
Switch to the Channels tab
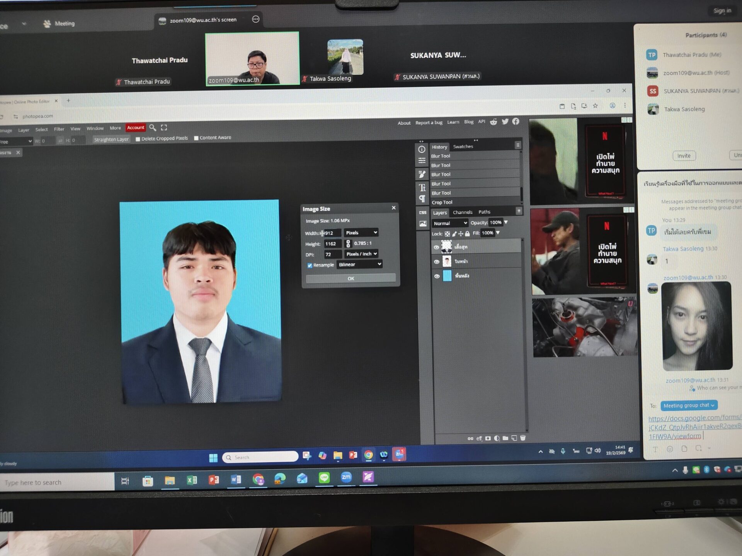coord(462,212)
